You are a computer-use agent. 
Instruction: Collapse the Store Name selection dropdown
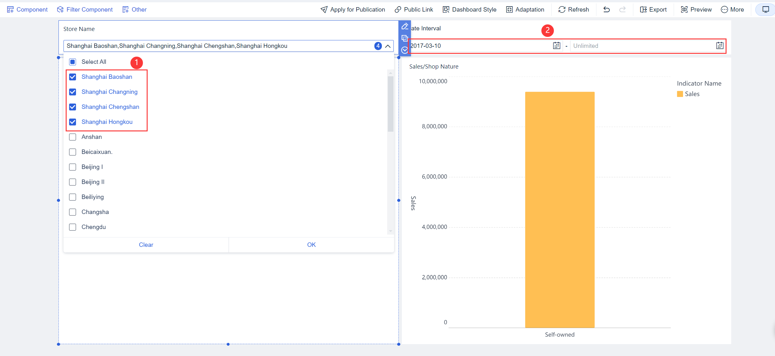click(x=388, y=46)
